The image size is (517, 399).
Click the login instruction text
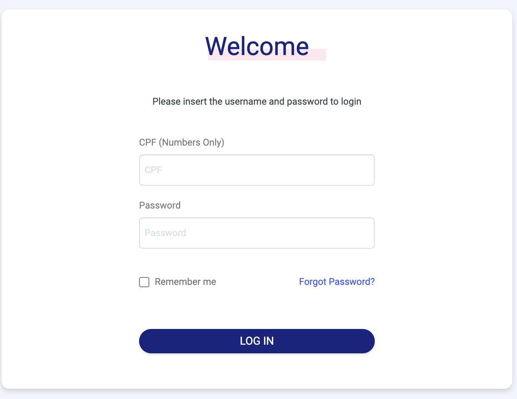tap(257, 102)
